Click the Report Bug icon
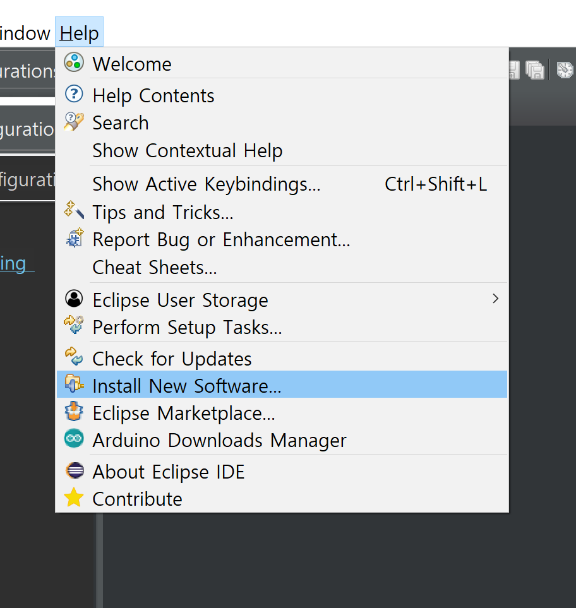 click(75, 237)
